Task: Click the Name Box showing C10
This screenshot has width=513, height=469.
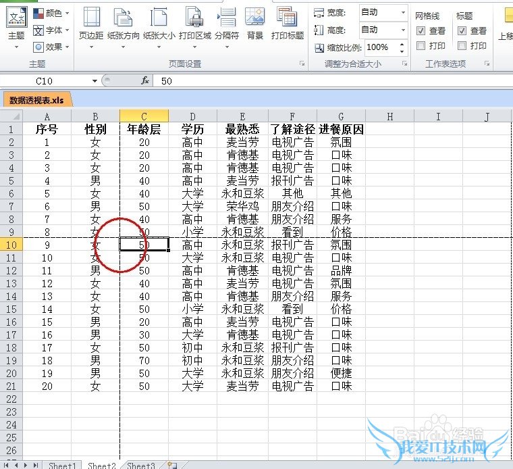Action: point(45,81)
